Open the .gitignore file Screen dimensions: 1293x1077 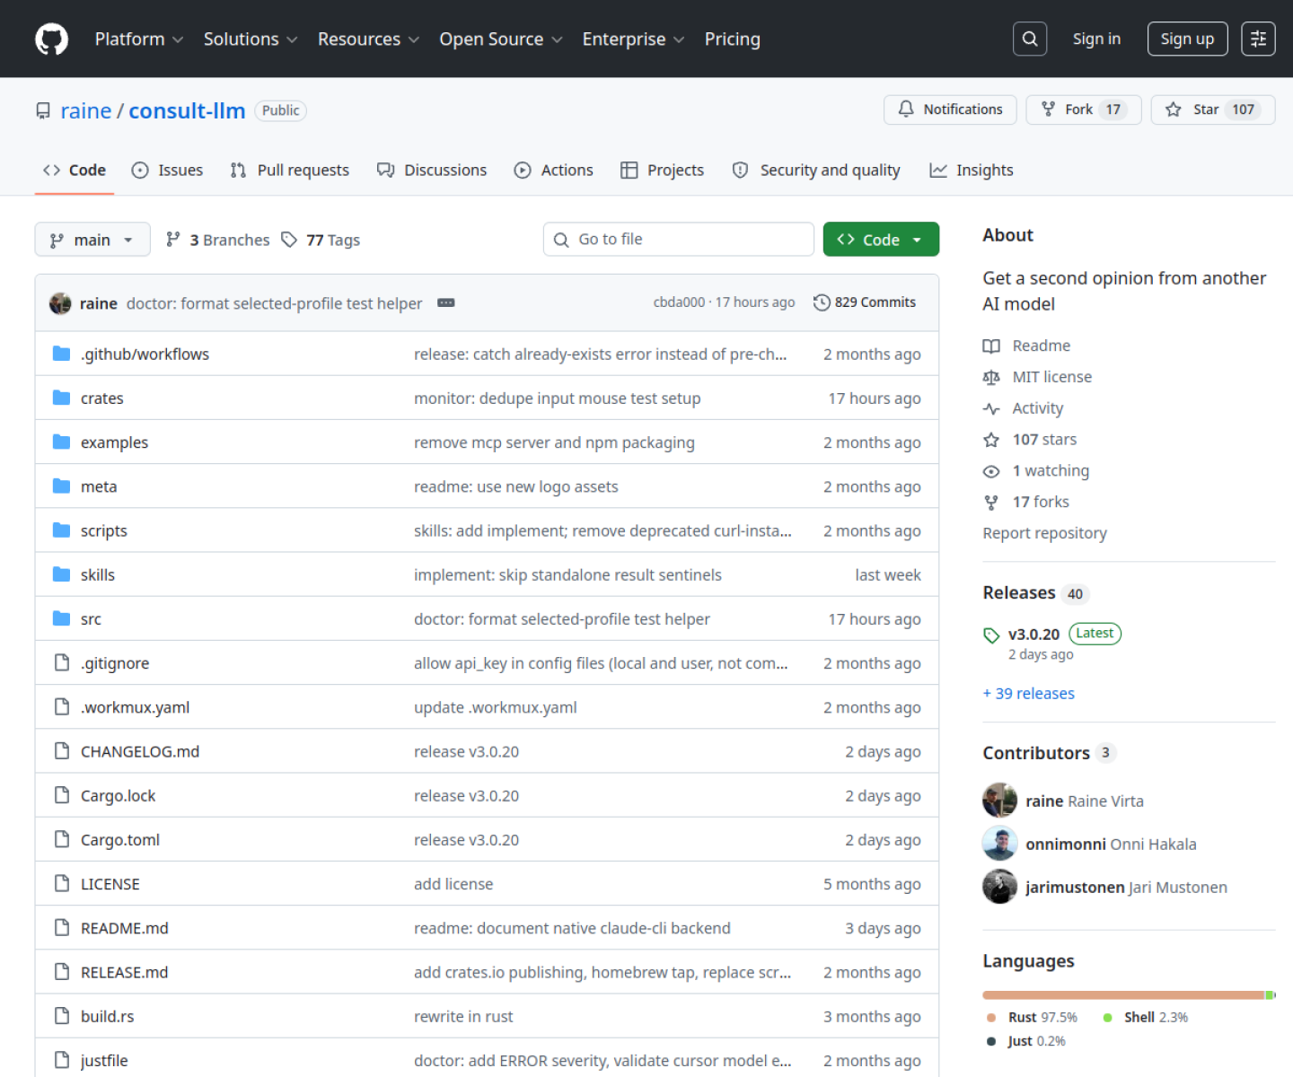tap(115, 663)
